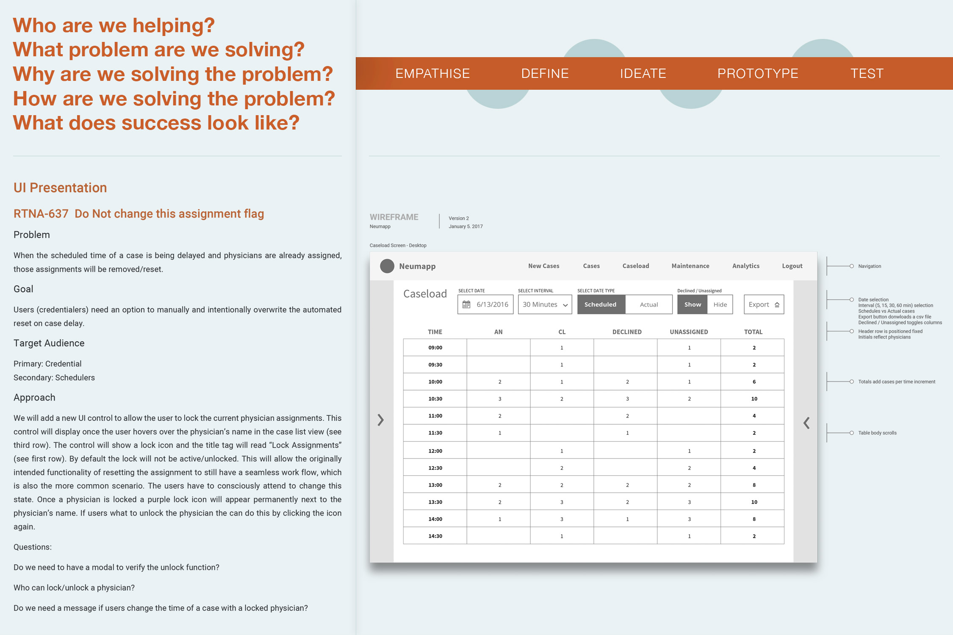Click the 10:30 row total cell
The width and height of the screenshot is (953, 635).
pos(754,399)
